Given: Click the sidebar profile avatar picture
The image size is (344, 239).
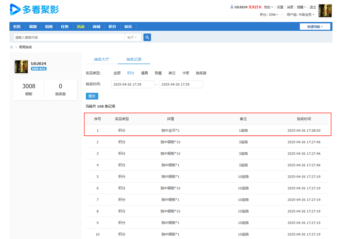Looking at the screenshot, I should 21,67.
